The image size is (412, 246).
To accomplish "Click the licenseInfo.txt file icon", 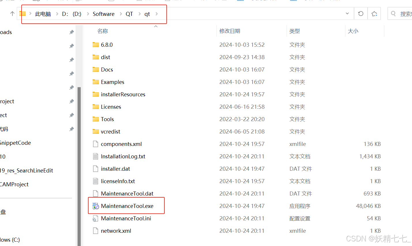I will point(96,181).
